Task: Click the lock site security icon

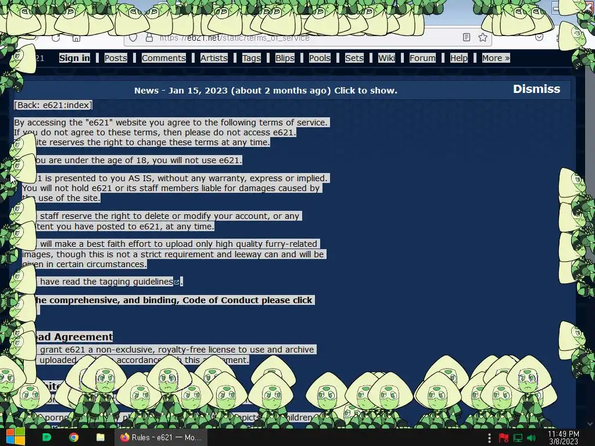Action: click(149, 38)
